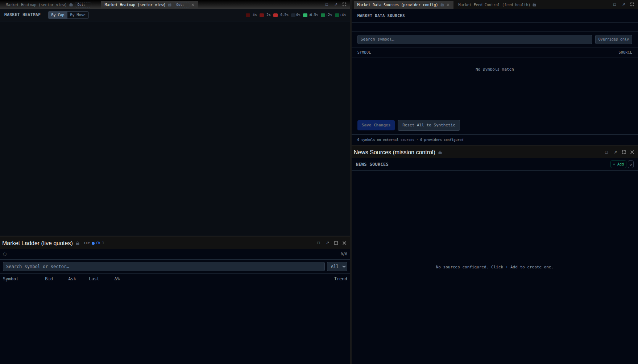The height and width of the screenshot is (364, 638).
Task: Click the Trend column header
Action: tap(340, 279)
